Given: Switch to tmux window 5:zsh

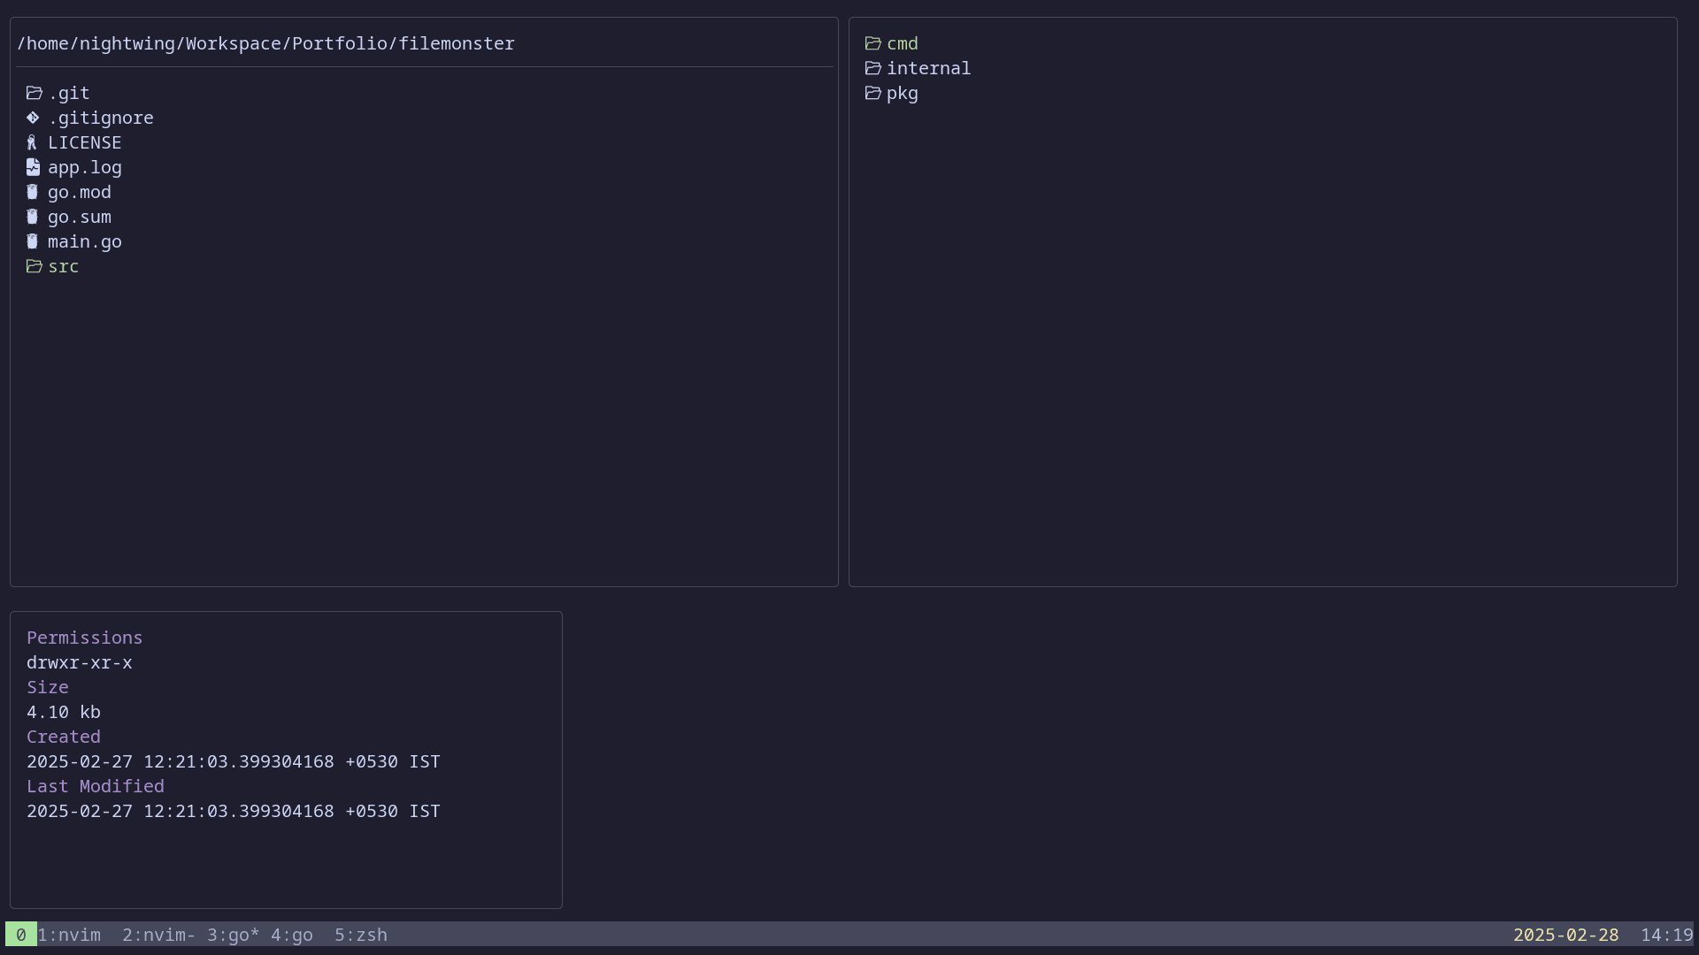Looking at the screenshot, I should coord(361,935).
